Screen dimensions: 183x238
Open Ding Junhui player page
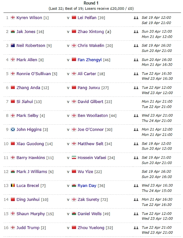tap(28, 200)
